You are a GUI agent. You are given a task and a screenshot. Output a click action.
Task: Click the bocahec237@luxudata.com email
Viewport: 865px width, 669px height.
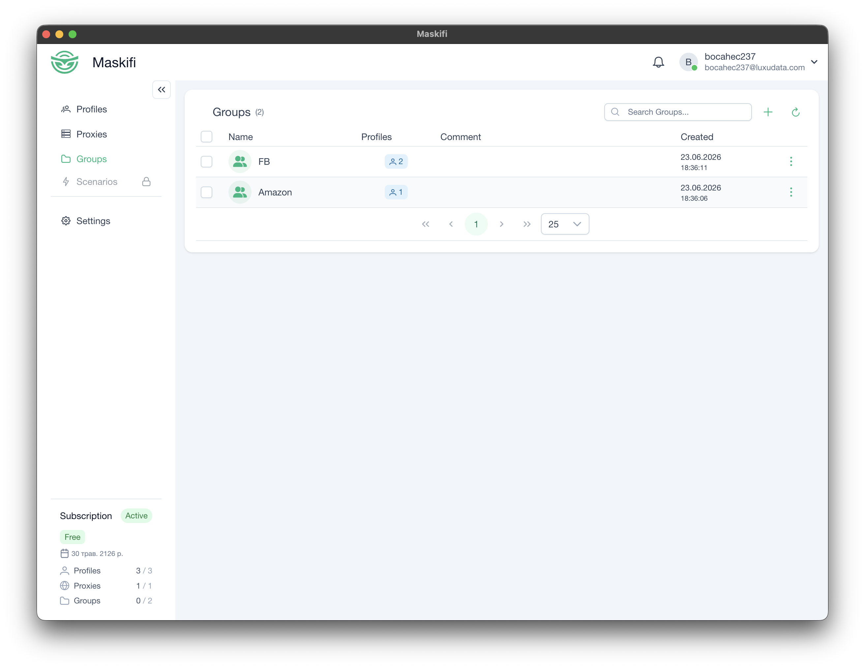(x=755, y=68)
